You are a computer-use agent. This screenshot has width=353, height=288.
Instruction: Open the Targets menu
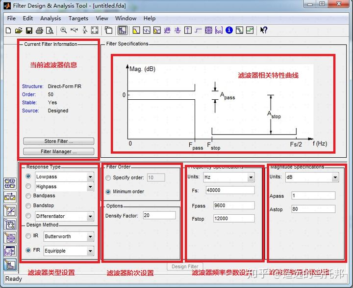(78, 18)
